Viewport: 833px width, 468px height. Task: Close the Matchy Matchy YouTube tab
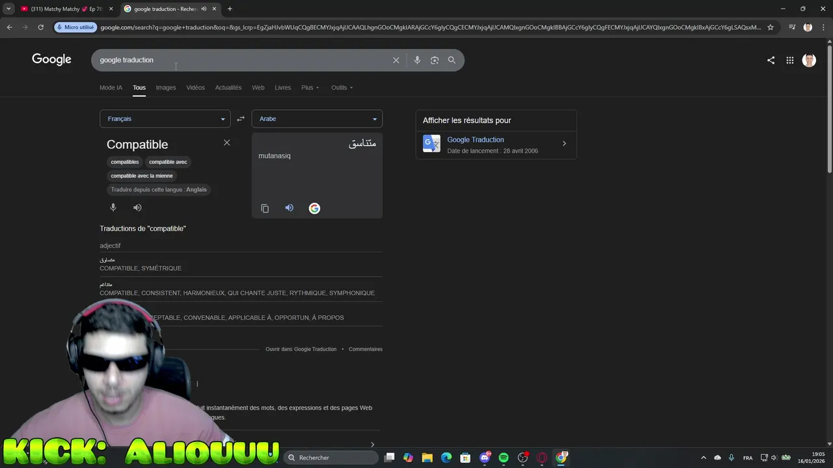(111, 9)
